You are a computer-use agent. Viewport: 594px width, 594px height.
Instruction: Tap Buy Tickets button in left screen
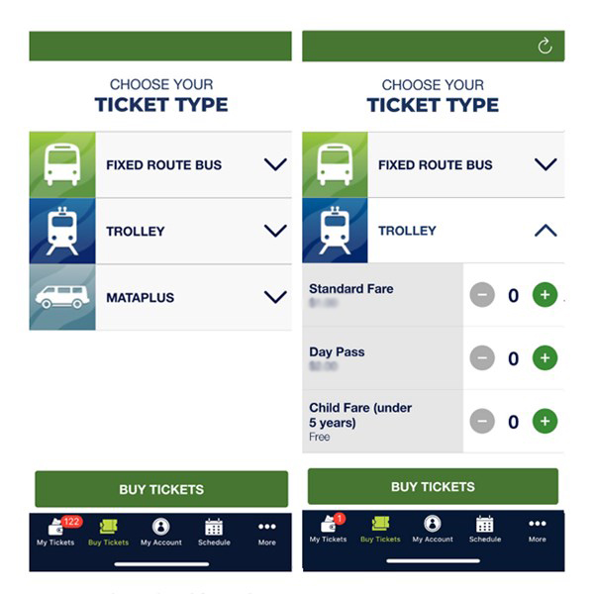pos(161,489)
